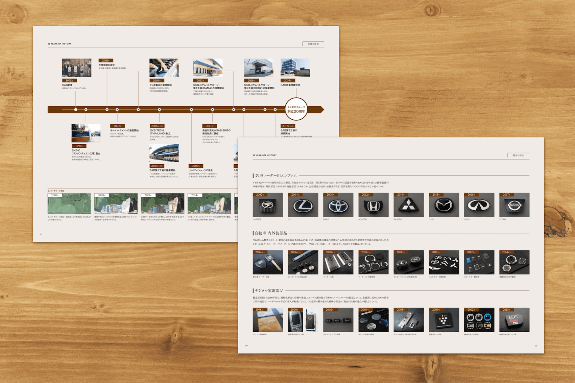
Task: Click the 2008 Toyota Prius emblem photo
Action: pyautogui.click(x=338, y=205)
